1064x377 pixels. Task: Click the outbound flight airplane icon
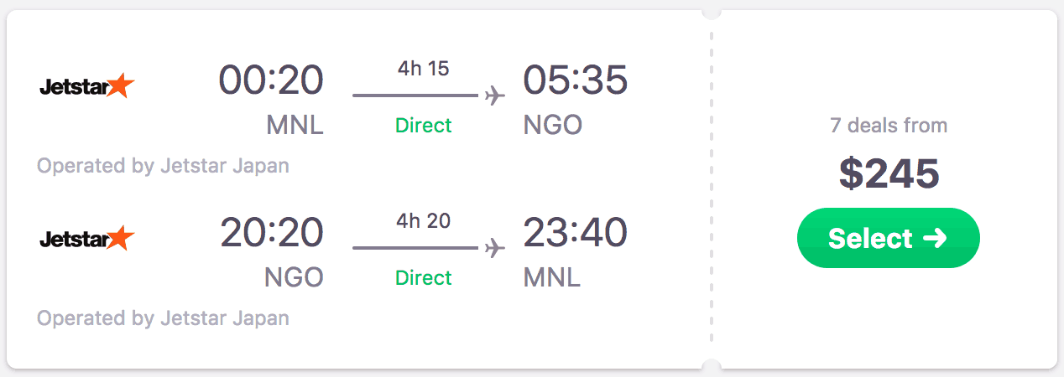click(495, 96)
